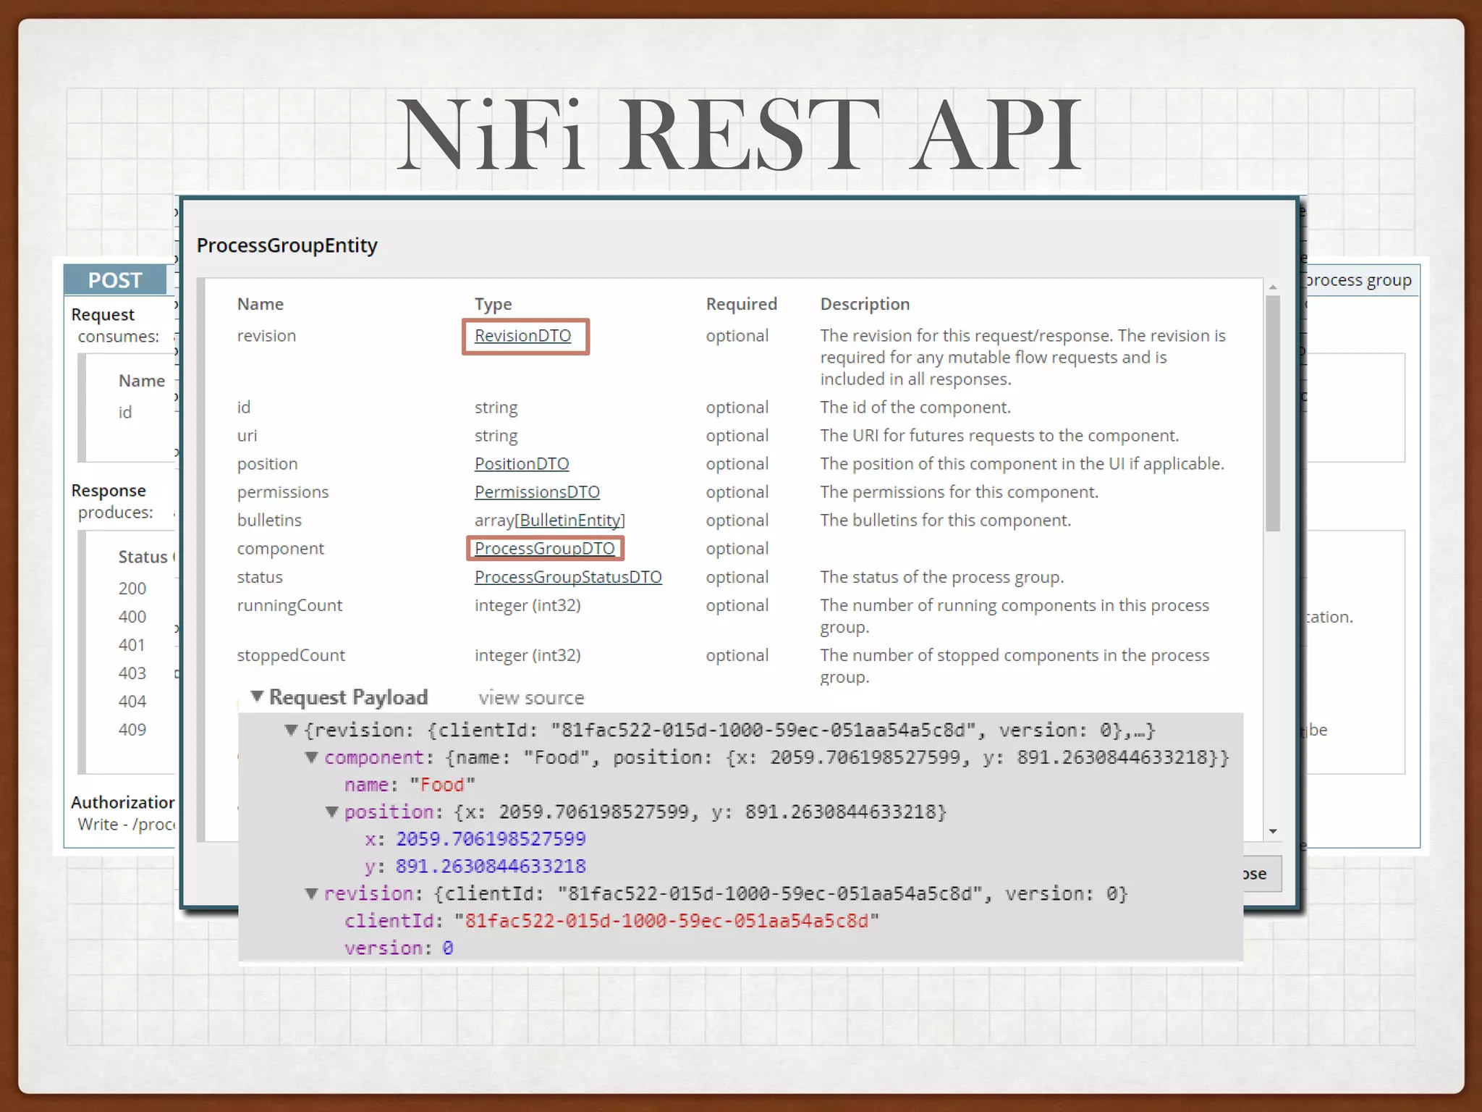
Task: Click the Description column header
Action: 865,304
